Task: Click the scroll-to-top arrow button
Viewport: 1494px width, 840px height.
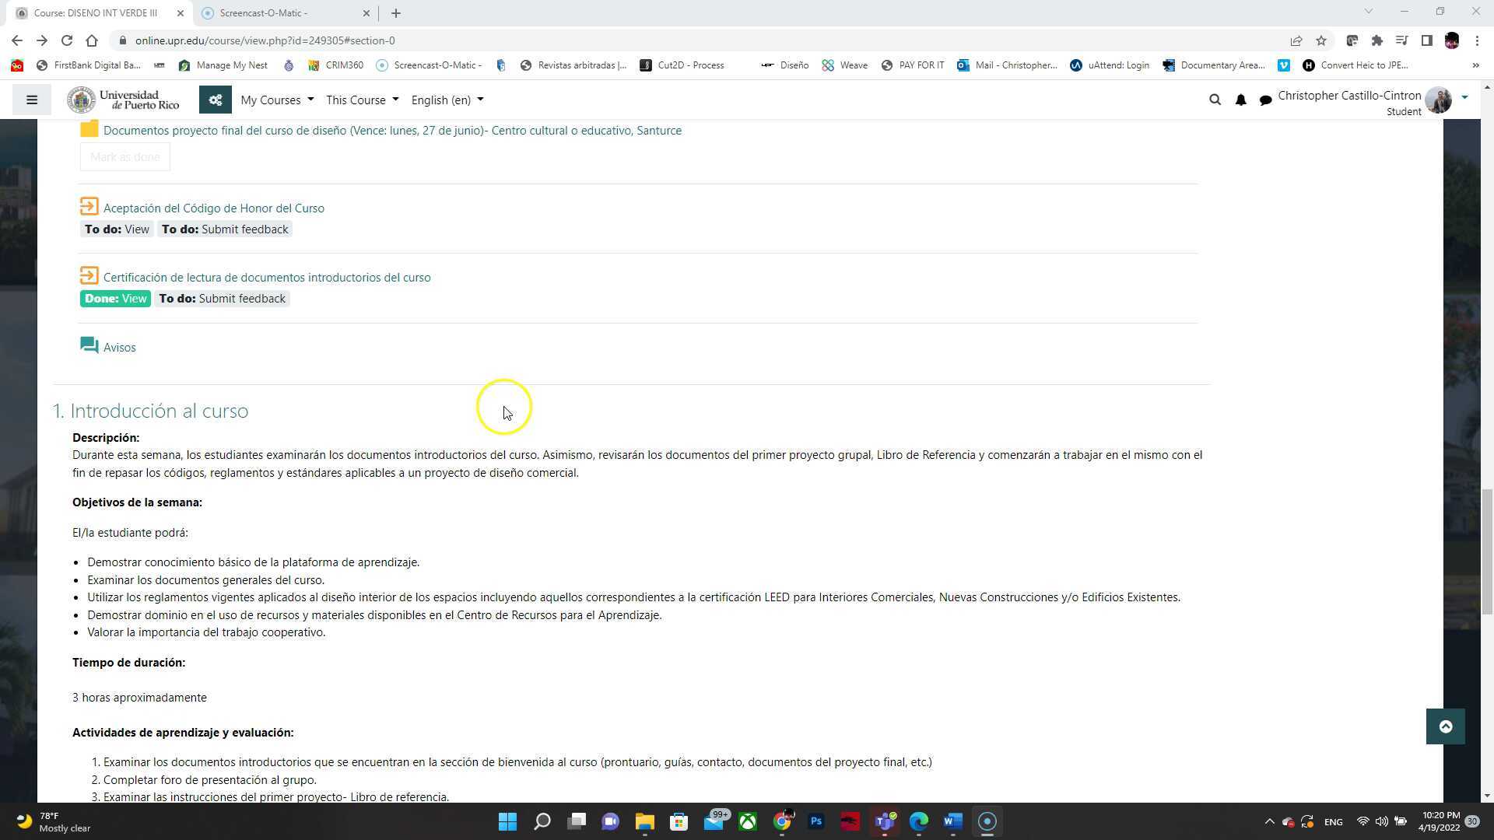Action: (1445, 726)
